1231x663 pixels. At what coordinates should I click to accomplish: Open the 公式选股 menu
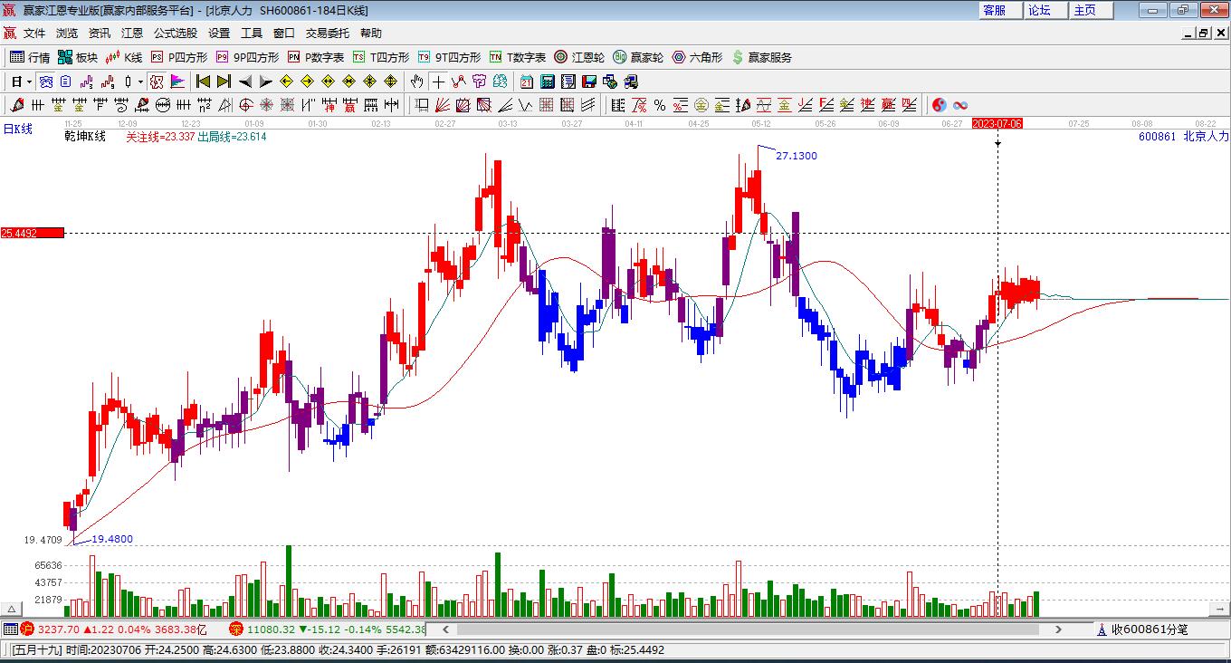pyautogui.click(x=175, y=33)
